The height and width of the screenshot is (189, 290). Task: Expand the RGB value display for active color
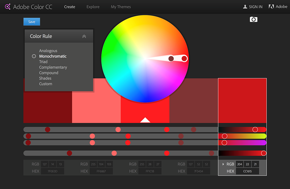pos(223,164)
